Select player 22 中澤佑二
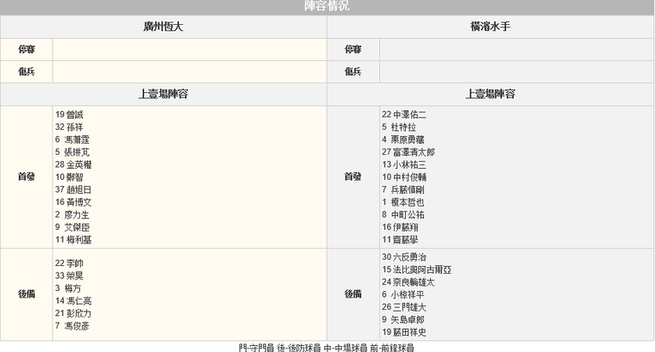The image size is (655, 352). pyautogui.click(x=404, y=114)
